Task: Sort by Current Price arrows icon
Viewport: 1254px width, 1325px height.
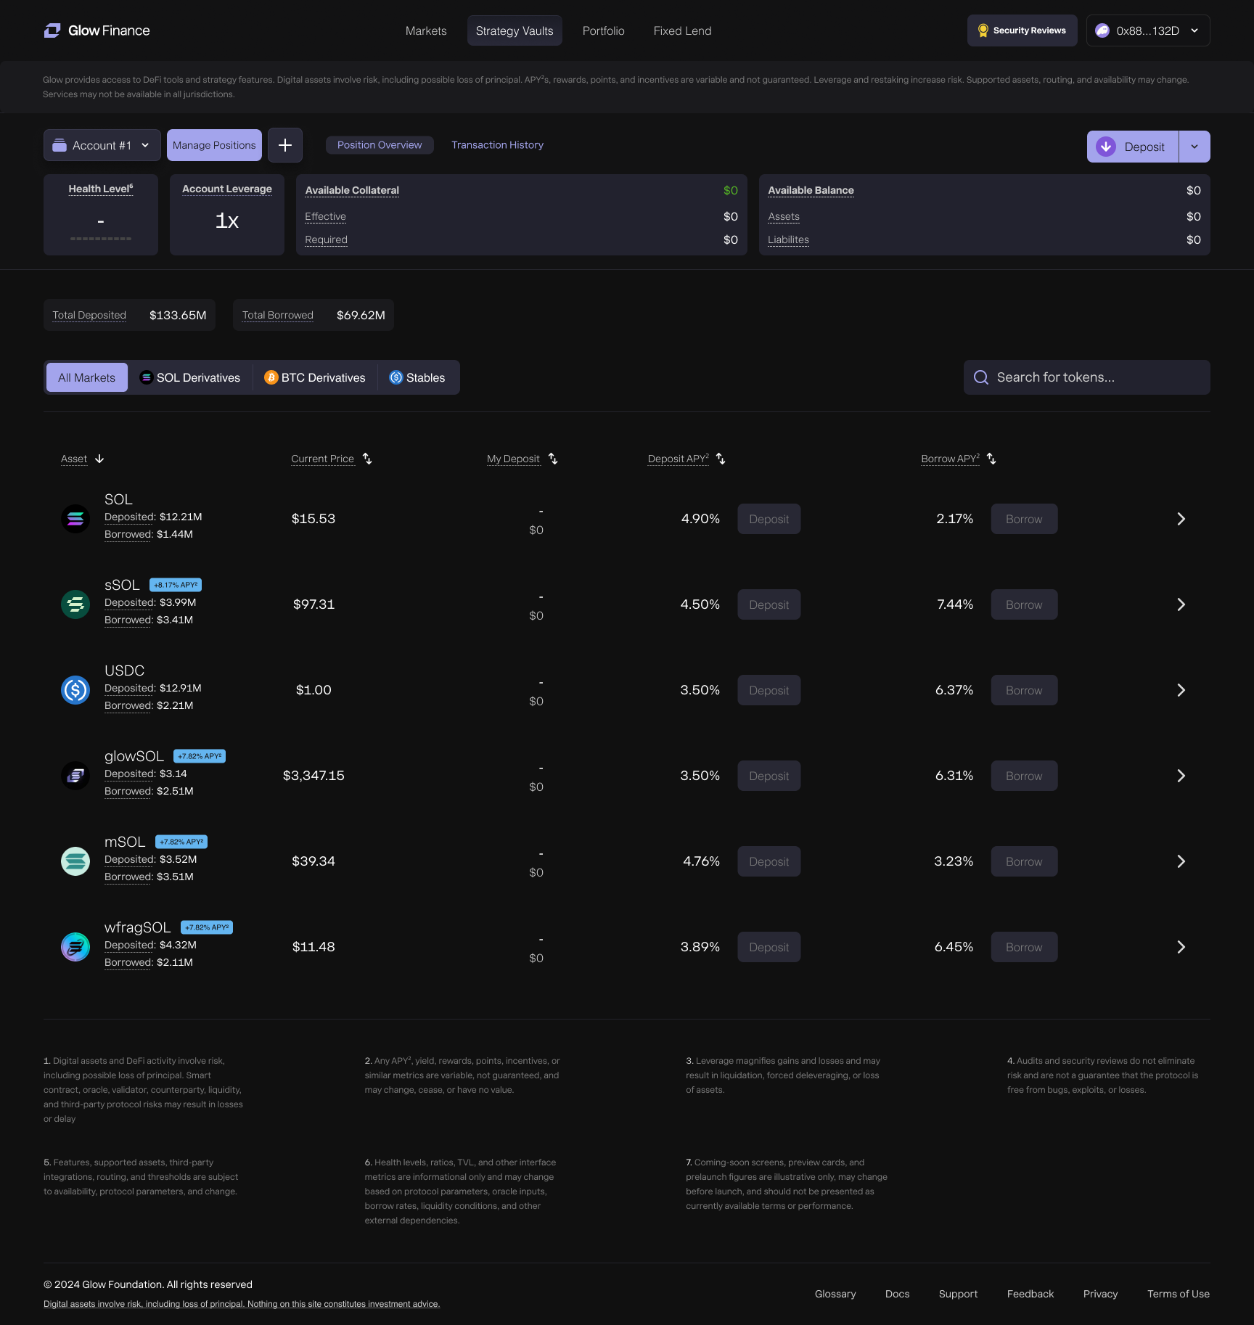Action: point(367,459)
